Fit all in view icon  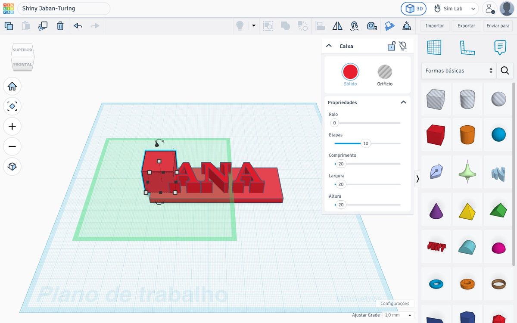coord(12,106)
